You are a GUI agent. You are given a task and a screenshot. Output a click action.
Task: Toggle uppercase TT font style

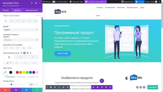point(12,48)
